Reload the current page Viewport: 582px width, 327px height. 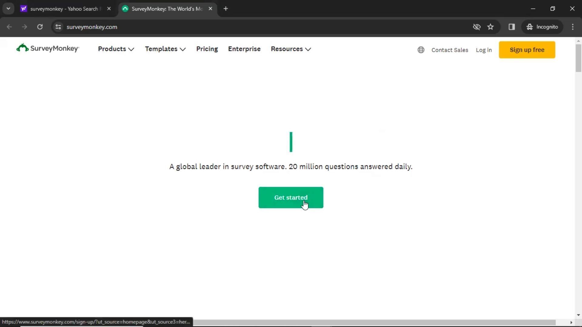click(40, 27)
